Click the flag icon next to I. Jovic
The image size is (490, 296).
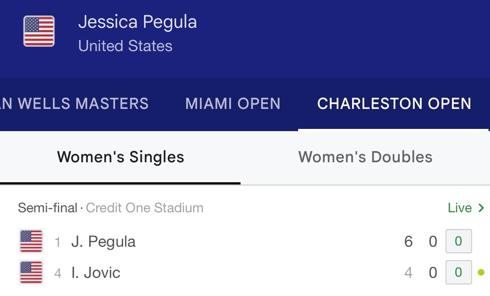coord(31,273)
